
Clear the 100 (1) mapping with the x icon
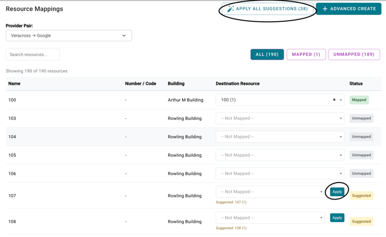coord(334,100)
